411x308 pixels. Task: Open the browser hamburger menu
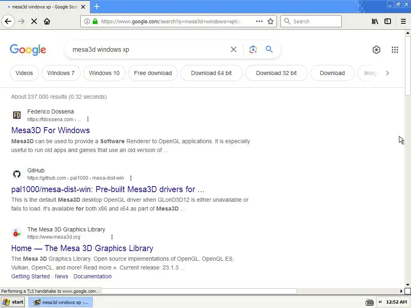[403, 21]
